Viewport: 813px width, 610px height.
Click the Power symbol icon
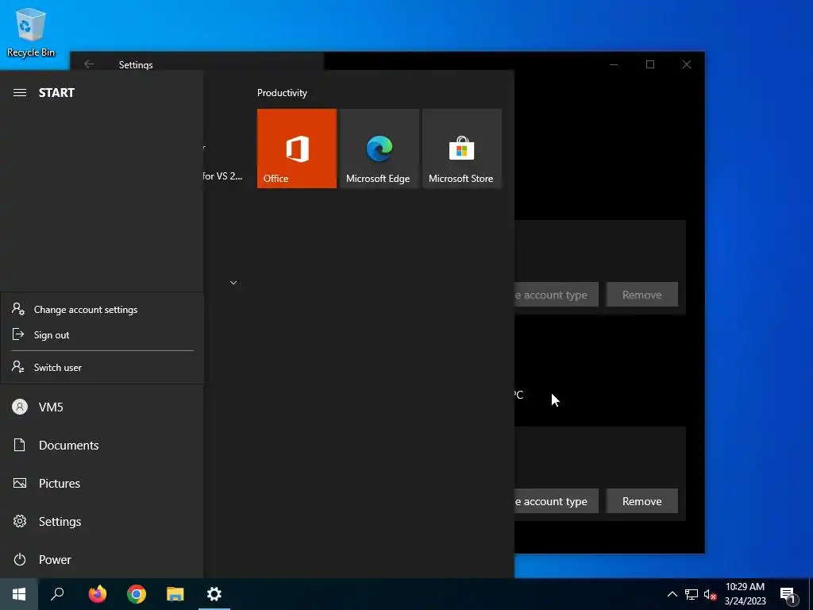[x=20, y=560]
